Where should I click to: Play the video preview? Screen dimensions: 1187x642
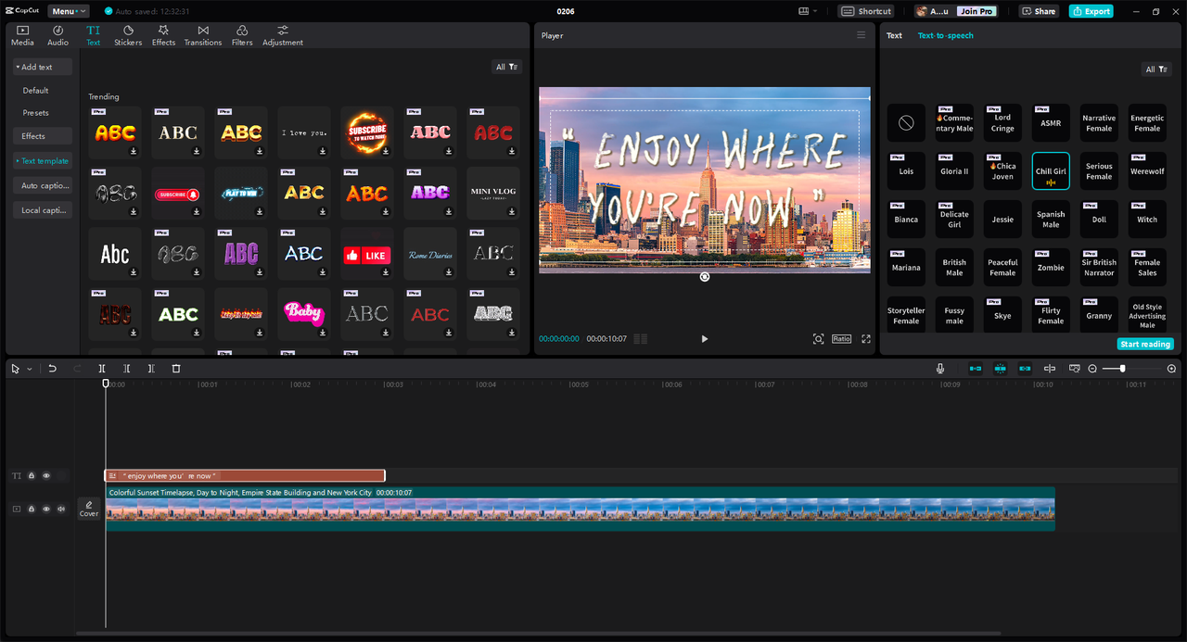[704, 339]
